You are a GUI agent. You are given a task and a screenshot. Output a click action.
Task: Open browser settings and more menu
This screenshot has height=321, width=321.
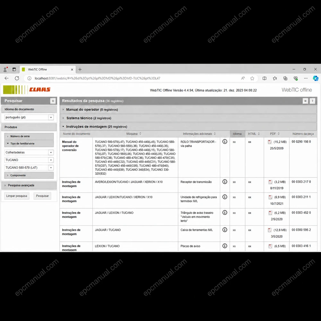pyautogui.click(x=306, y=78)
